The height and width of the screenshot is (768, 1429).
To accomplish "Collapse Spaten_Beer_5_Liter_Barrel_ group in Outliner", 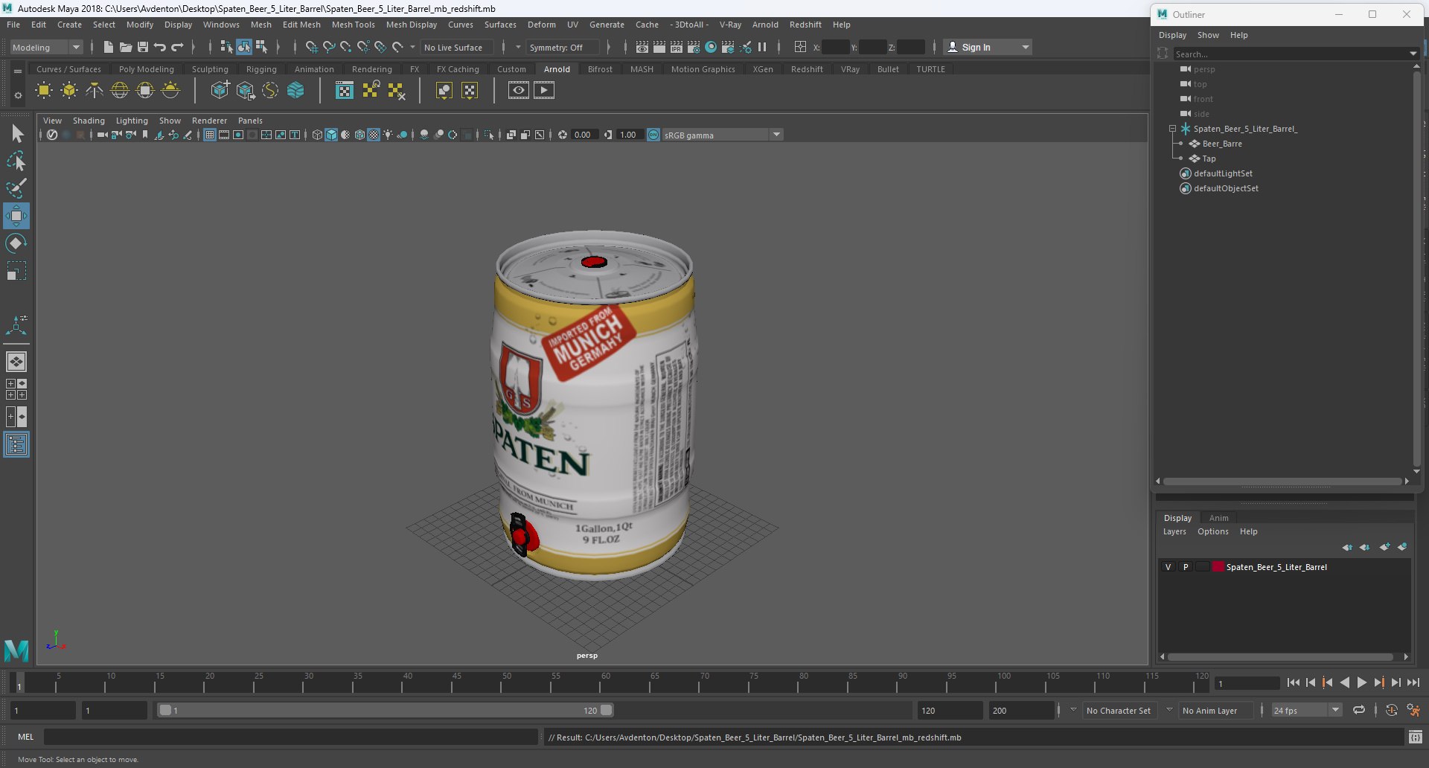I will 1172,129.
